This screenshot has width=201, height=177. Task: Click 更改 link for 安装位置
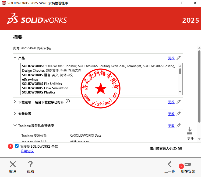pyautogui.click(x=171, y=114)
